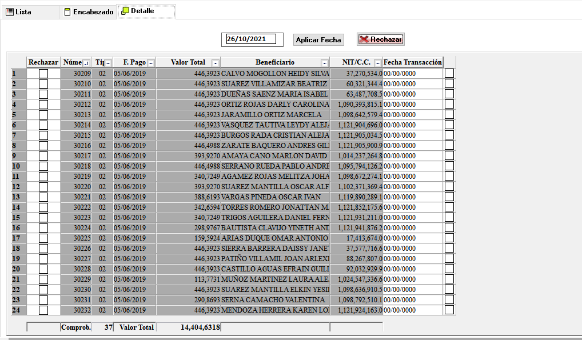
Task: Expand the Beneficiario column filter dropdown
Action: (325, 63)
